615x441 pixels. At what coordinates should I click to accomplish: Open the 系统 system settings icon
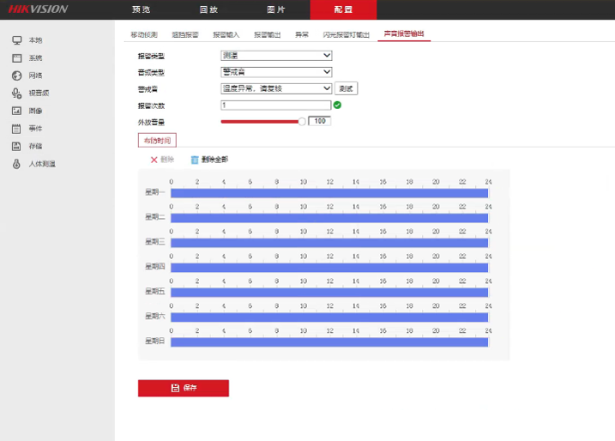coord(16,58)
